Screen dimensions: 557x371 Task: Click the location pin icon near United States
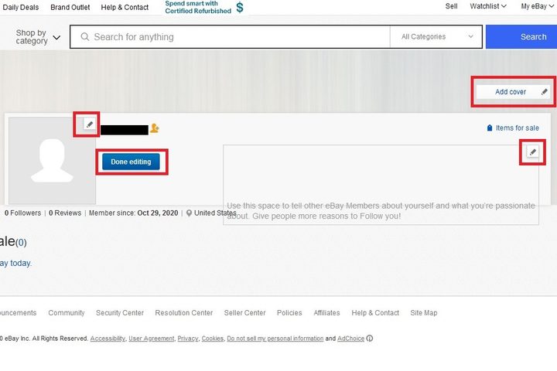[189, 213]
